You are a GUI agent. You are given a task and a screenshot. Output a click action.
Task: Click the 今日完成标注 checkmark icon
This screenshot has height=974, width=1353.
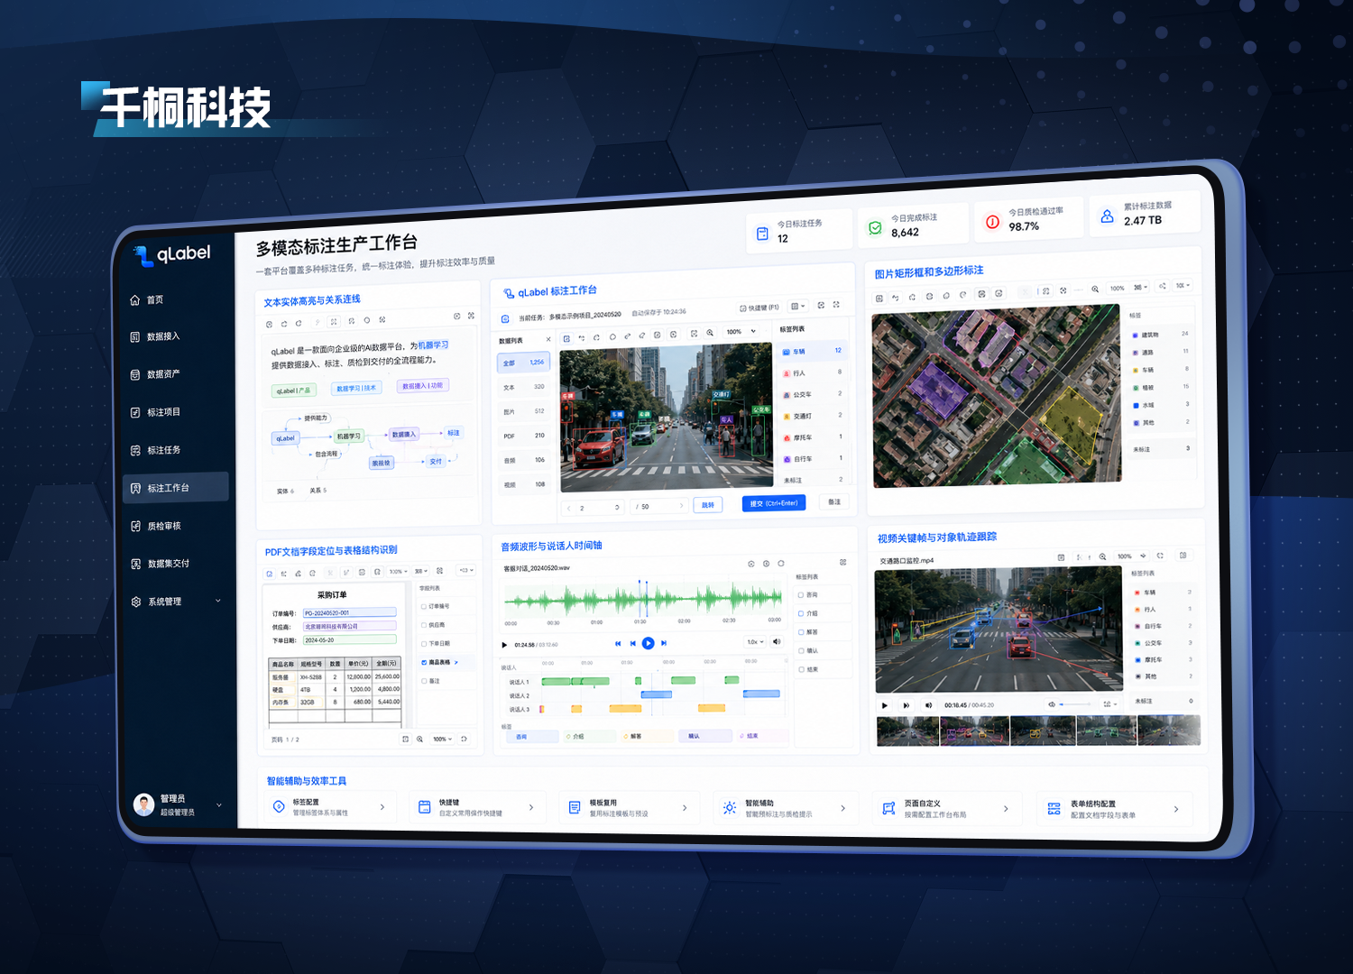point(875,228)
